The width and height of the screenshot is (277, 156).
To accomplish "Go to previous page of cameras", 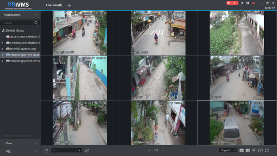I will point(150,150).
